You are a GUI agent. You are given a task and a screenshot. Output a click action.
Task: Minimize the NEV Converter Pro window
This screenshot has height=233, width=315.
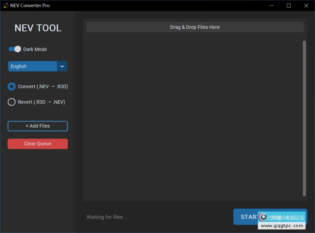point(271,6)
